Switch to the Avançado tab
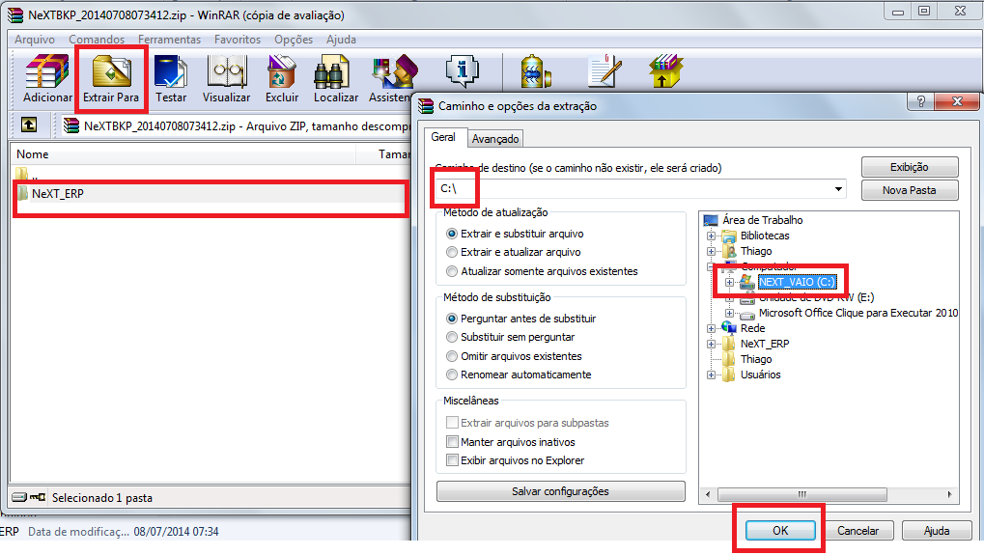984x555 pixels. point(495,139)
